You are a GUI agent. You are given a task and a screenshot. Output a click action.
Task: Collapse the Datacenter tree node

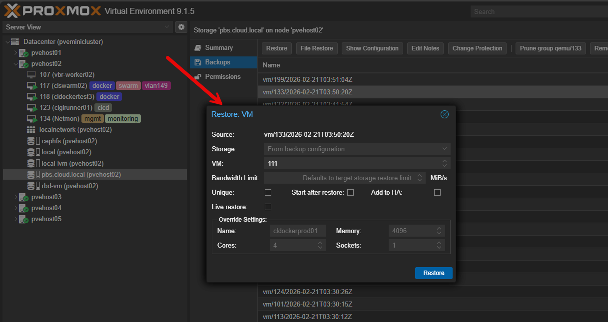[x=7, y=41]
